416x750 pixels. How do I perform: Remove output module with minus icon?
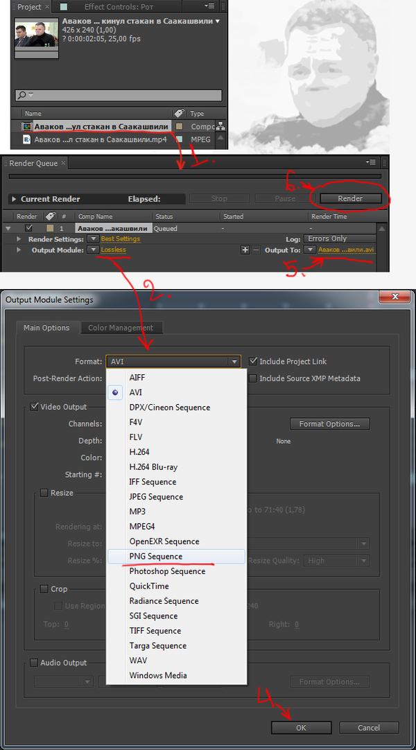[256, 250]
